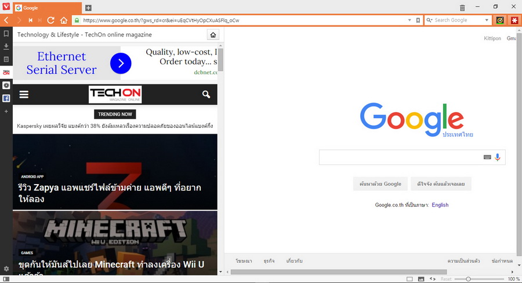The width and height of the screenshot is (522, 283).
Task: Click the English language link
Action: (x=440, y=205)
